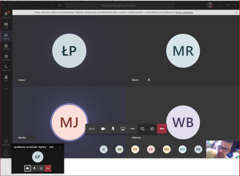
Task: Click the ŁP avatar in mini window
Action: (38, 157)
